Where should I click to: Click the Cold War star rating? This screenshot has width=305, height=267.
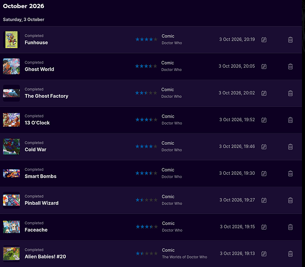coord(146,146)
